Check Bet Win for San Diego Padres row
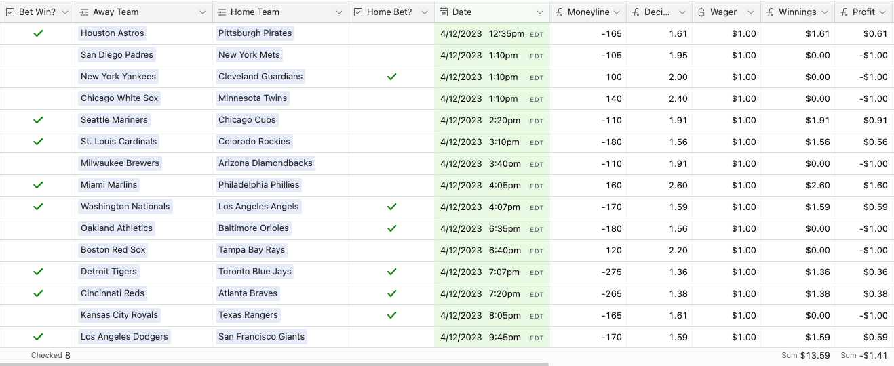The height and width of the screenshot is (366, 894). [38, 55]
